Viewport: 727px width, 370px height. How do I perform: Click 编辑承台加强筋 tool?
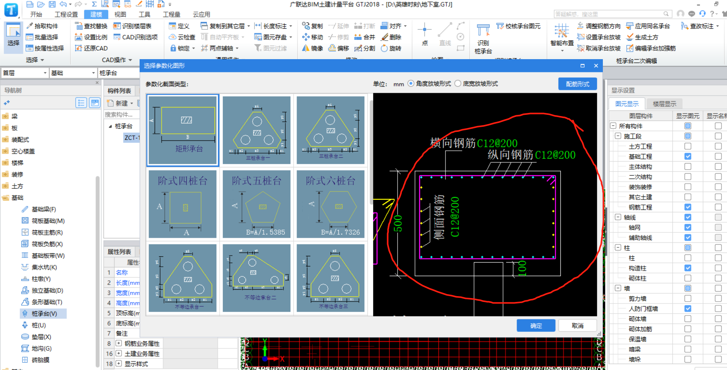651,48
